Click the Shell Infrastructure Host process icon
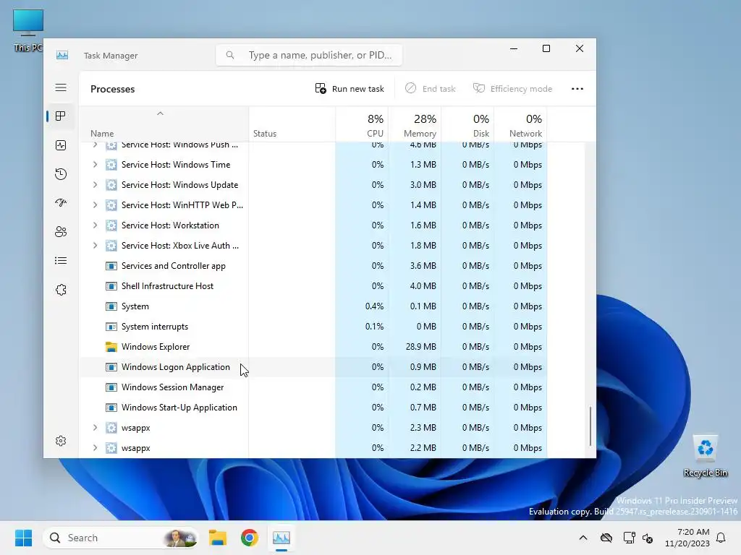The image size is (741, 555). coord(111,286)
